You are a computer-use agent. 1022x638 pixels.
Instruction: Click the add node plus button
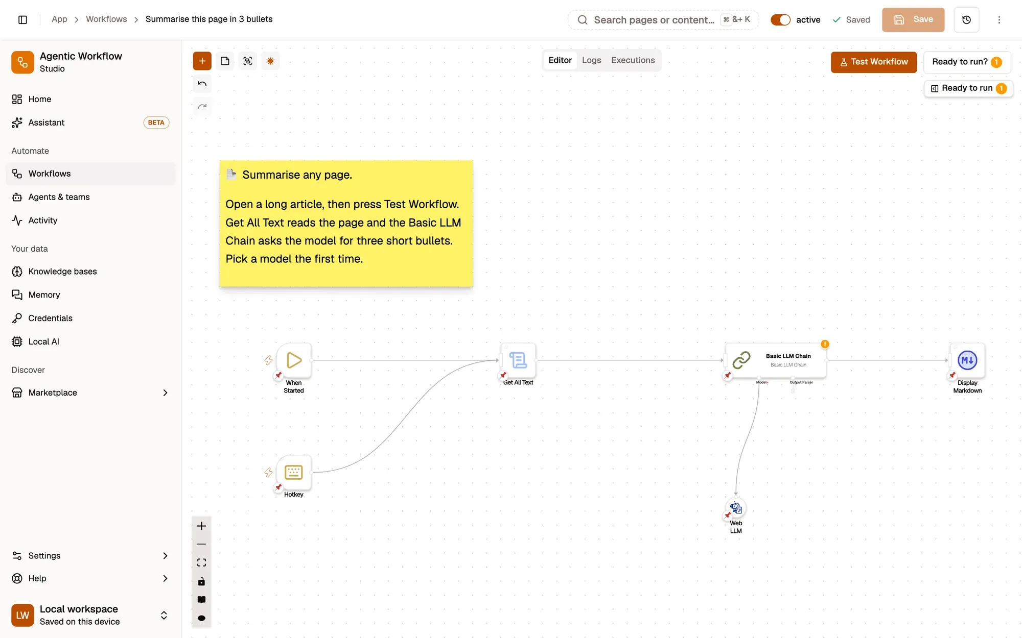click(x=202, y=61)
